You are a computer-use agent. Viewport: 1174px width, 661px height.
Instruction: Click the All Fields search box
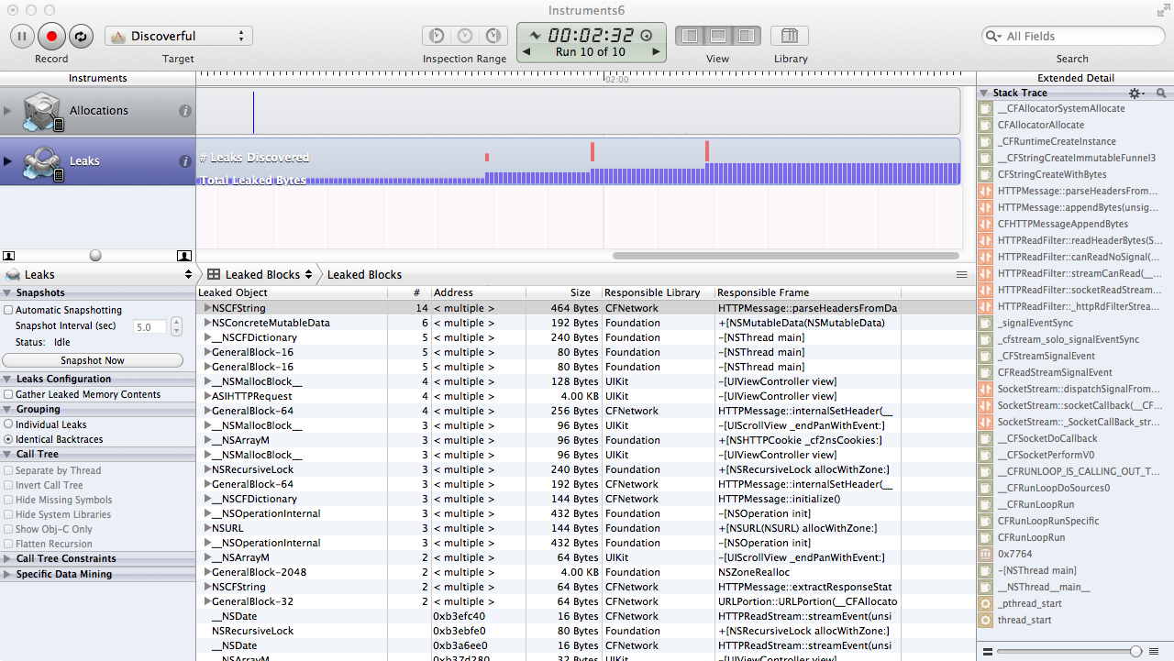pos(1071,36)
